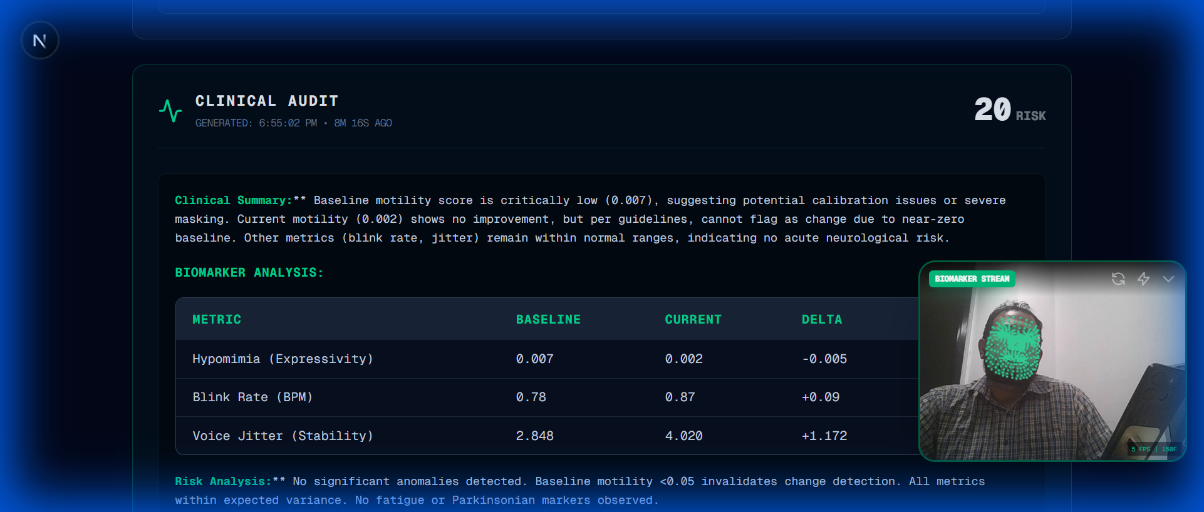Click the current value 4.020
This screenshot has width=1204, height=512.
(683, 436)
